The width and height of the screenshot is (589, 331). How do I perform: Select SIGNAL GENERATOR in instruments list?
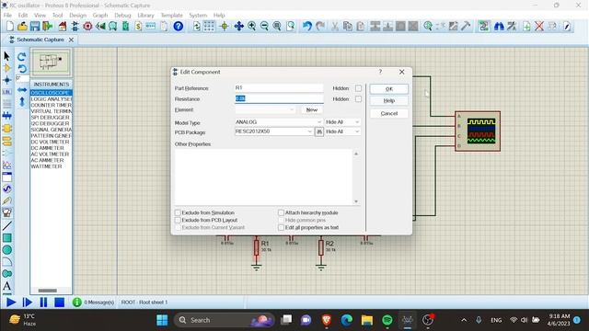click(52, 130)
